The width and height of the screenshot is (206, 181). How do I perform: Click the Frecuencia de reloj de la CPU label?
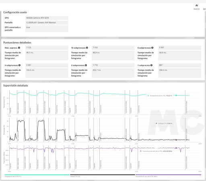tap(146, 177)
